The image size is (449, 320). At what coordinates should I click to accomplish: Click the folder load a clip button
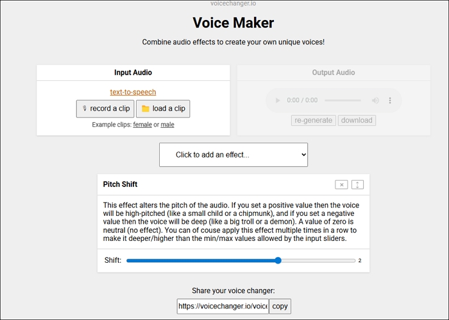coord(163,109)
